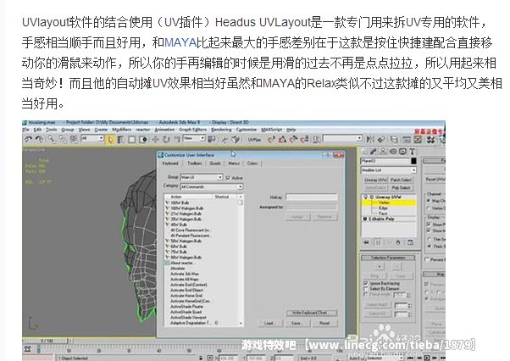The image size is (510, 361).
Task: Click the Poly Select modifier button
Action: pyautogui.click(x=401, y=187)
